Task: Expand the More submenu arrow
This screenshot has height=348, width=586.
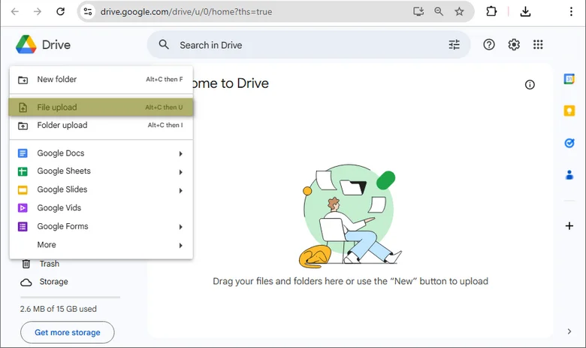Action: pos(180,246)
